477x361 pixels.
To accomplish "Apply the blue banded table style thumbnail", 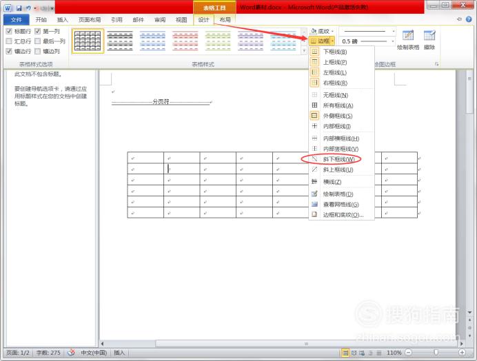I will coord(153,41).
